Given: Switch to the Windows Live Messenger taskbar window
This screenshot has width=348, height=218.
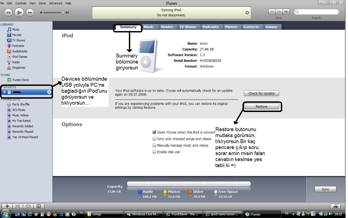Looking at the screenshot, I should (144, 214).
